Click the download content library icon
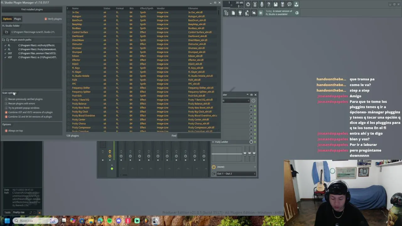Viewport: 402px width, 226px height. point(296,4)
